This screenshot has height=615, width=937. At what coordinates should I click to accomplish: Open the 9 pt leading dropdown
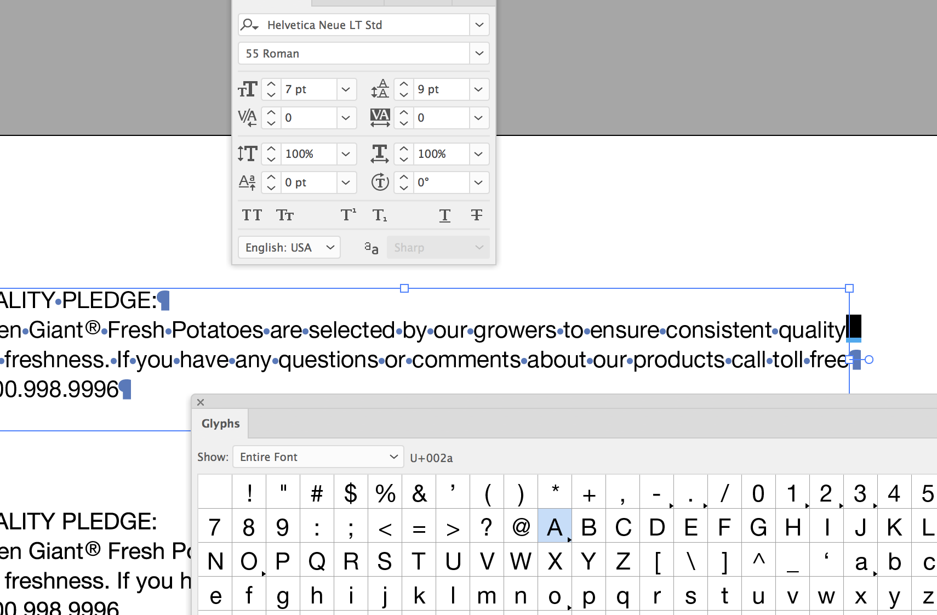[x=478, y=89]
